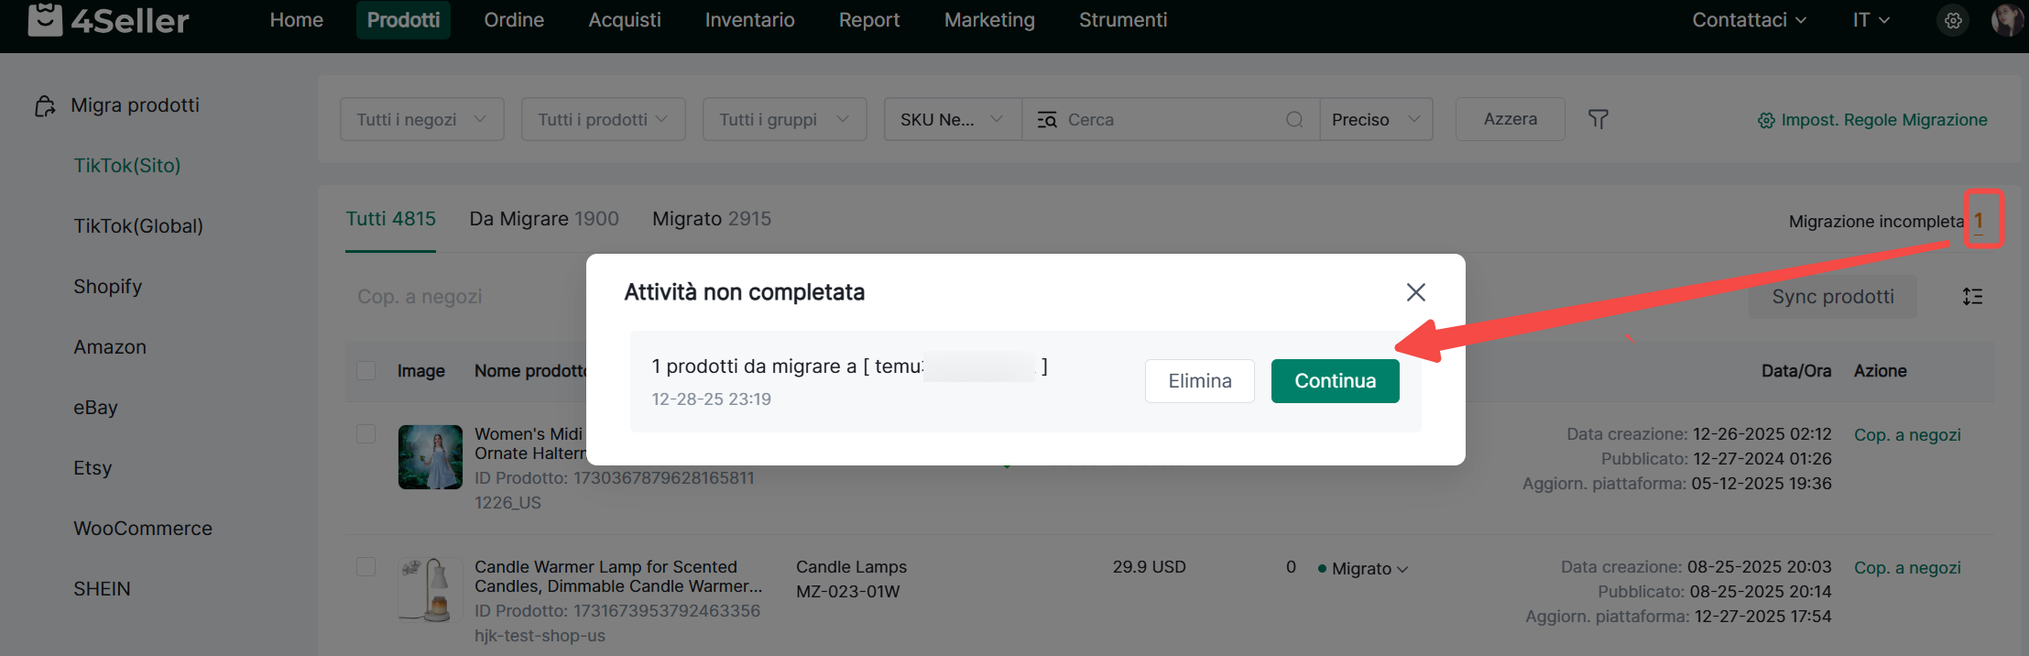Screen dimensions: 2029x656
Task: Toggle the select-all checkbox in table header
Action: coord(366,371)
